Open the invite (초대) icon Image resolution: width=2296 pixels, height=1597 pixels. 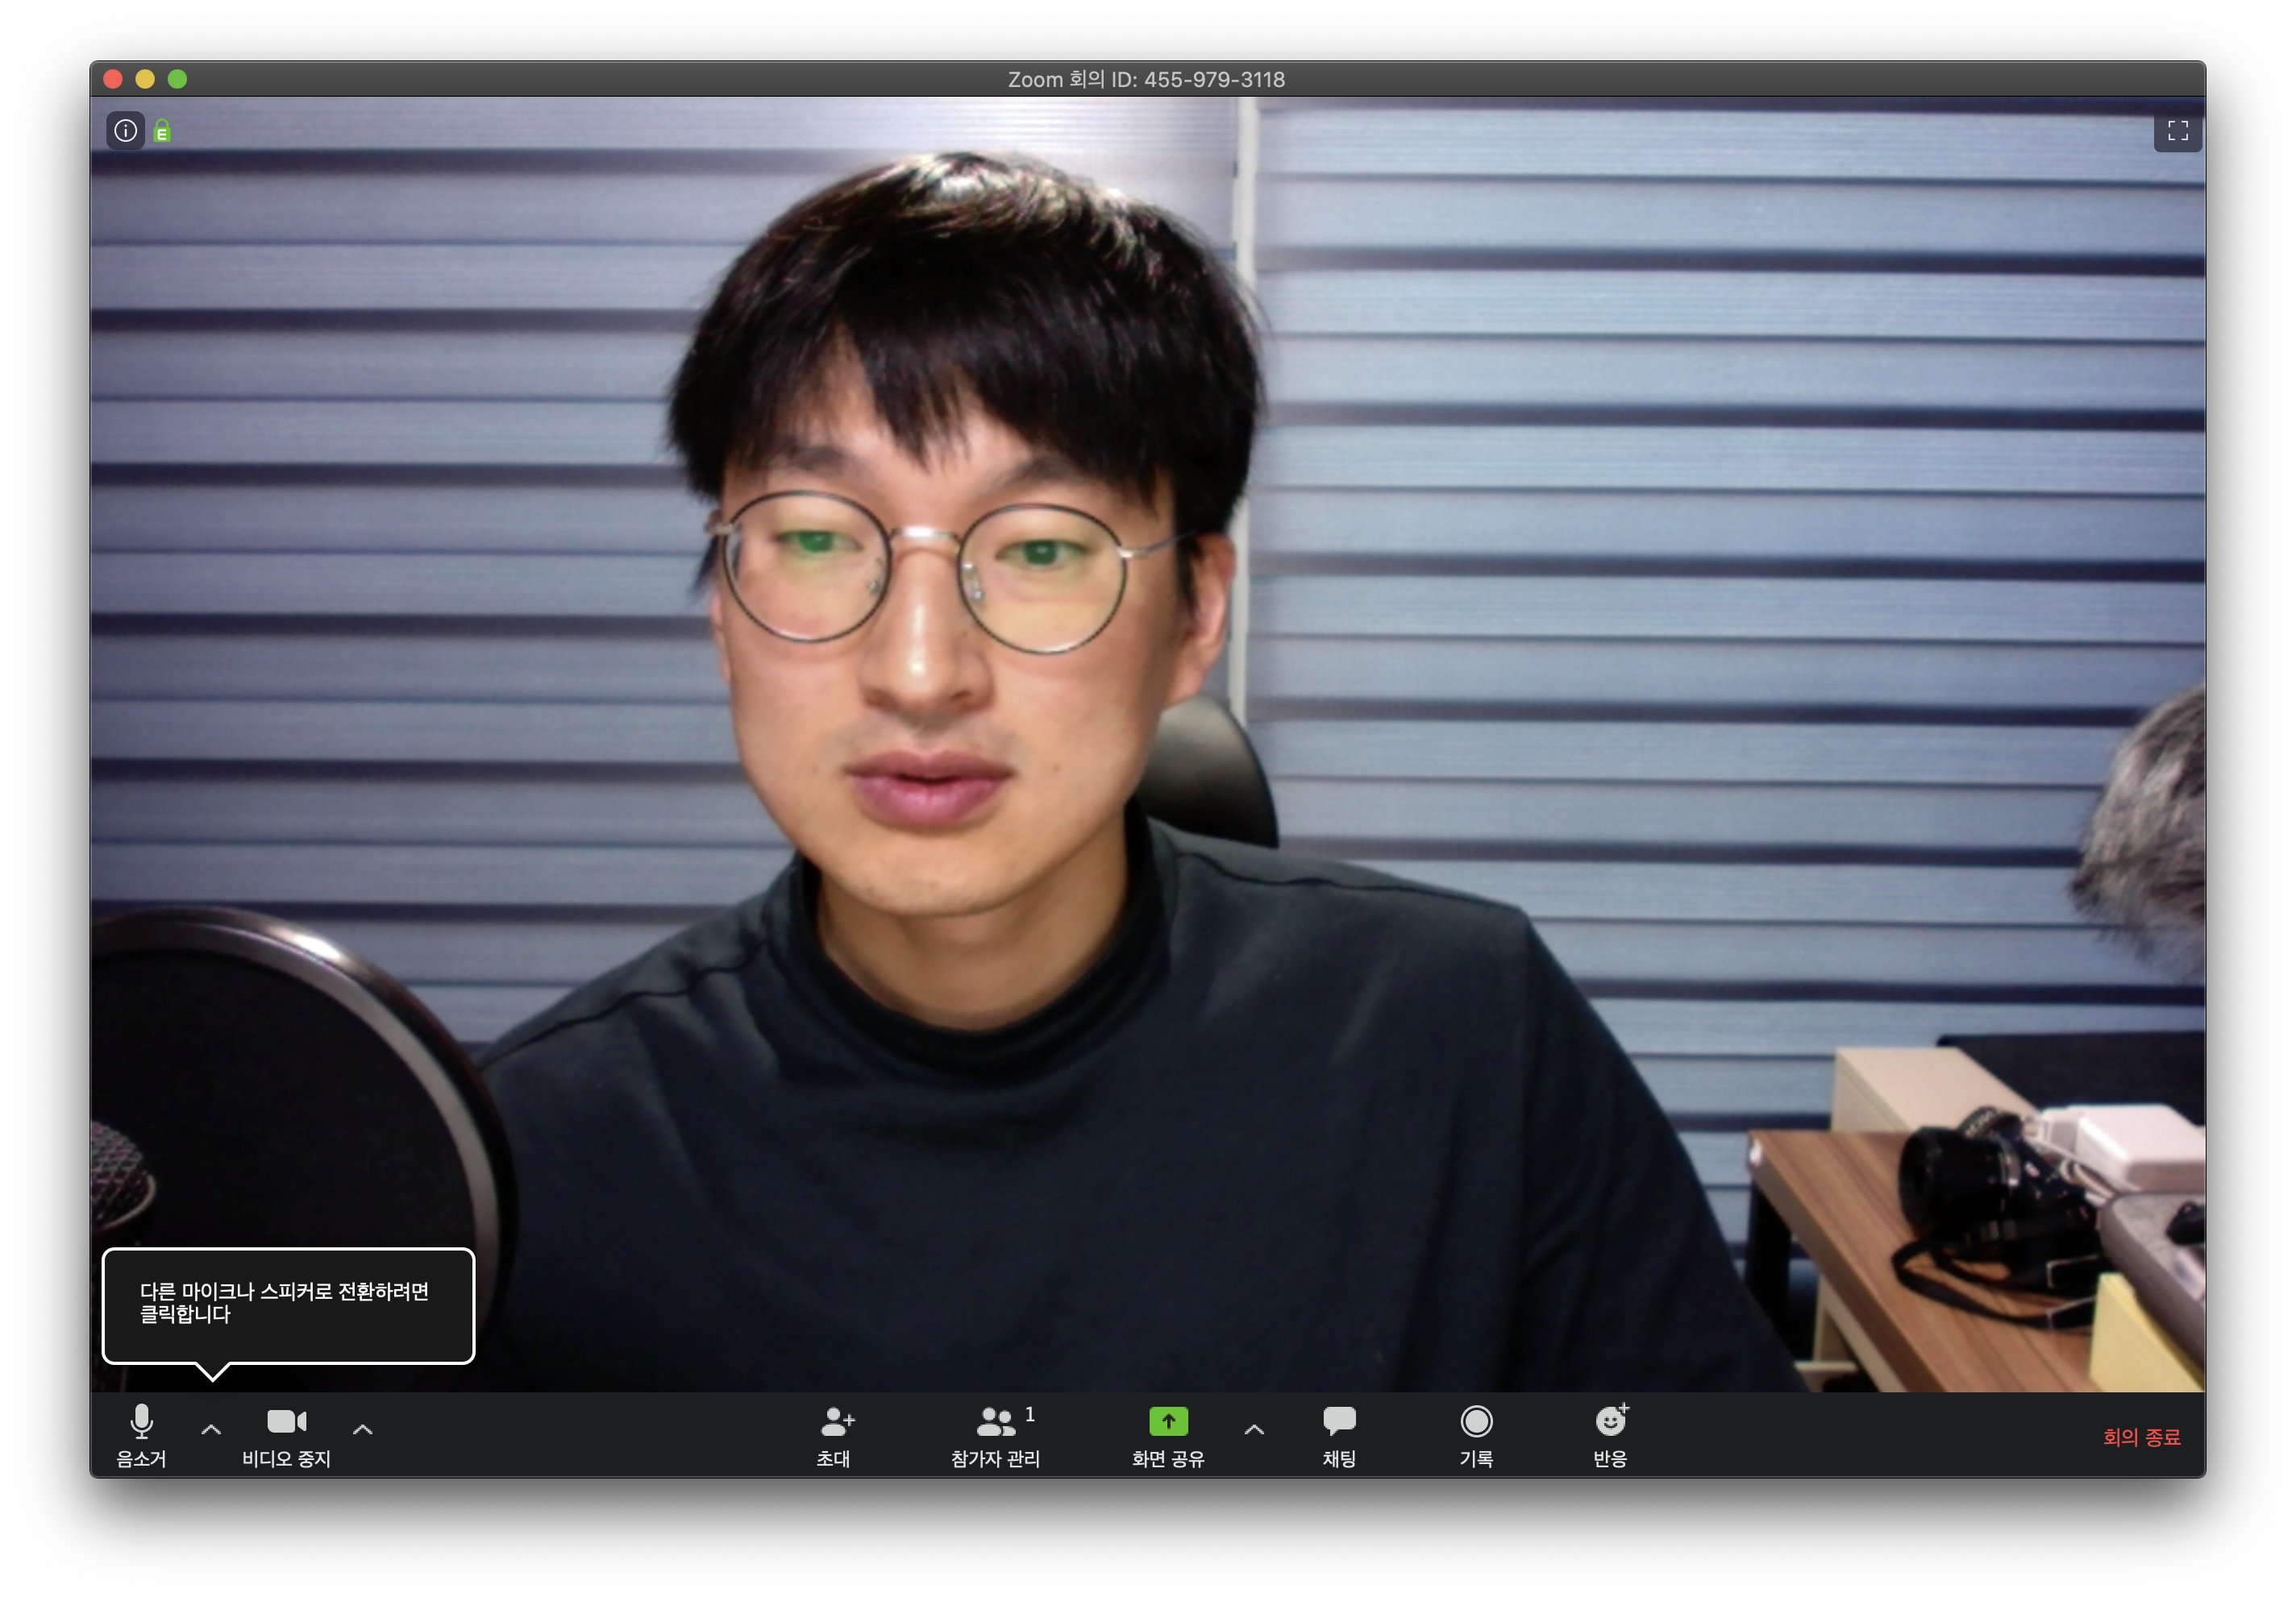[835, 1422]
